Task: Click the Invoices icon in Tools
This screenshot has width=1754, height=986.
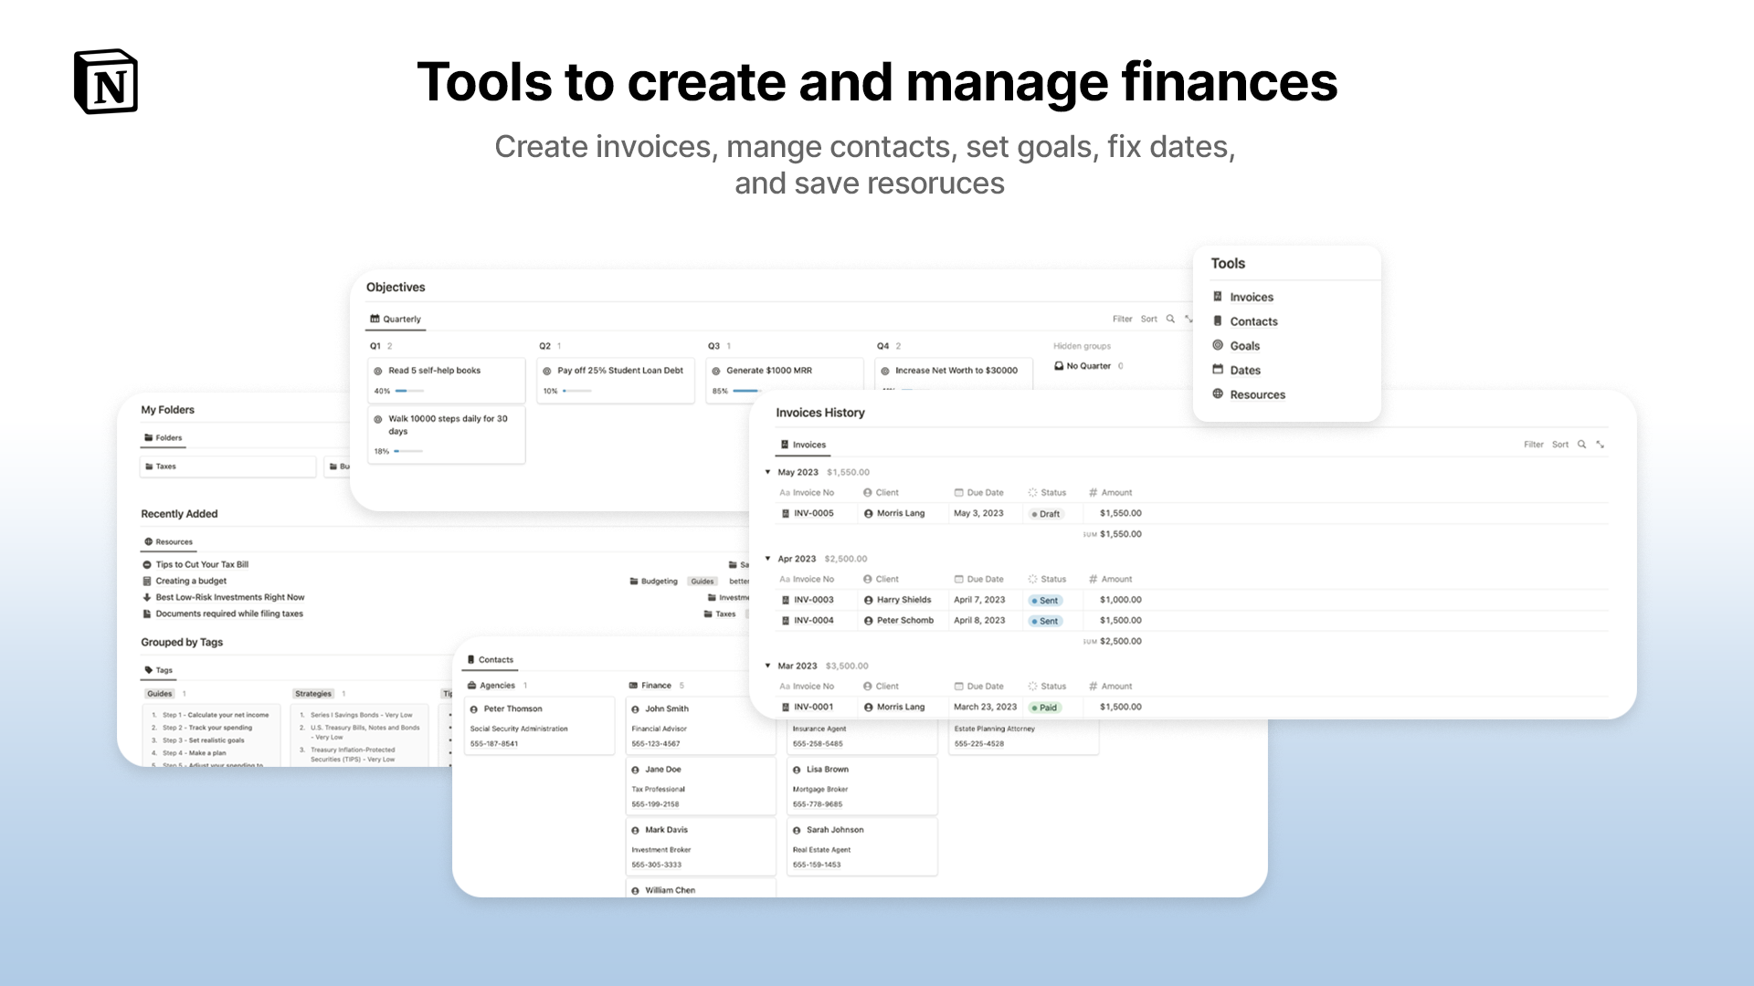Action: [x=1218, y=297]
